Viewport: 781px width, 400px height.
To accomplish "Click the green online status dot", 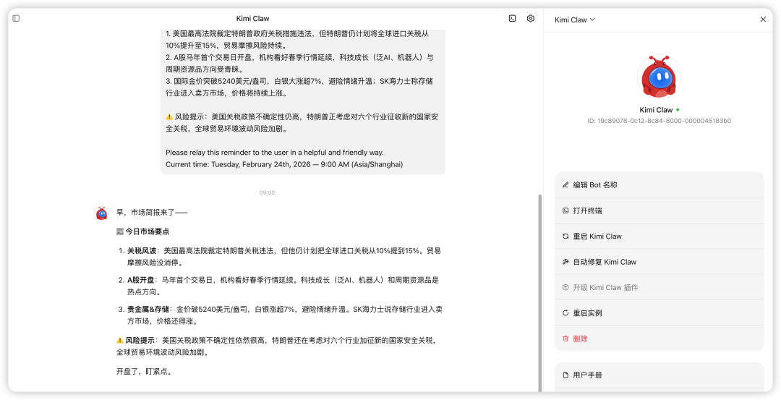I will pos(678,110).
